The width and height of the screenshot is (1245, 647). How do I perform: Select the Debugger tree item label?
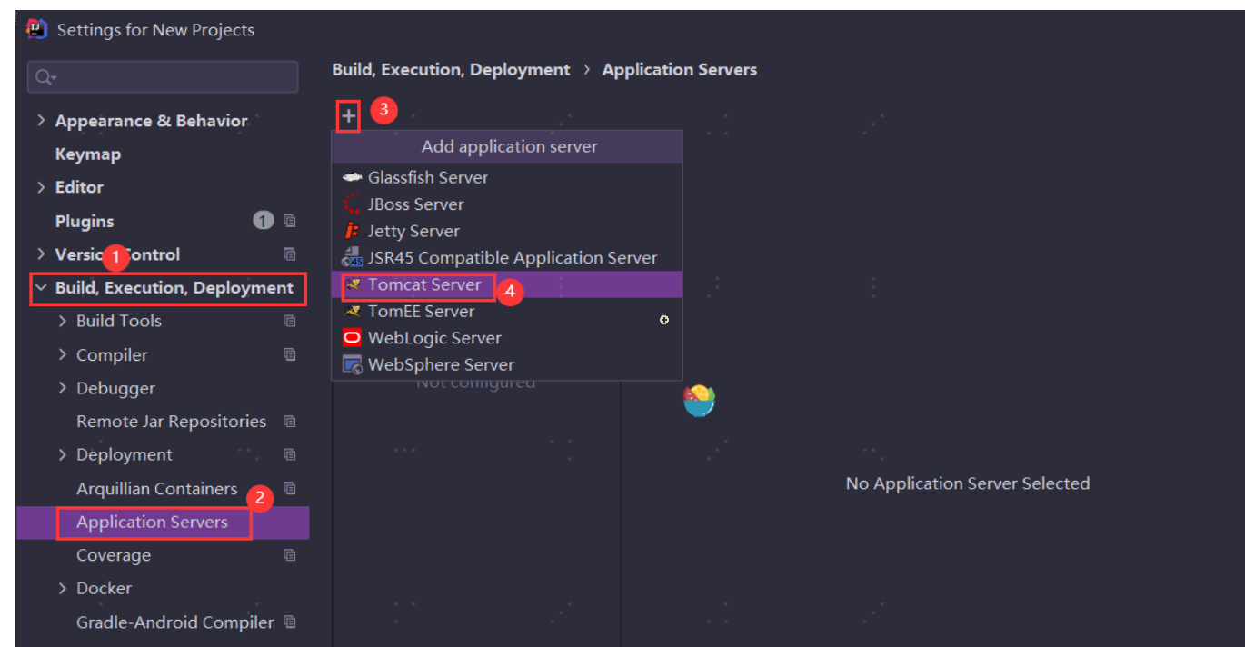pos(115,388)
